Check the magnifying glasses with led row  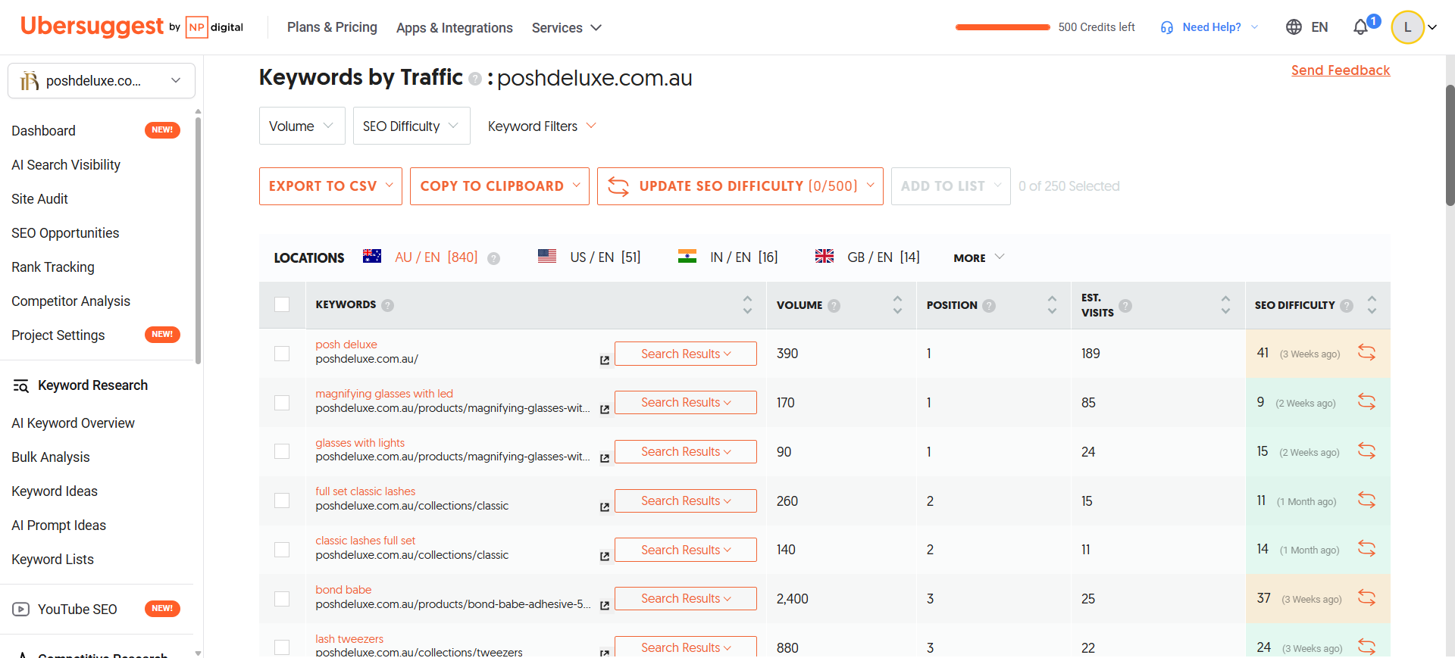tap(282, 403)
